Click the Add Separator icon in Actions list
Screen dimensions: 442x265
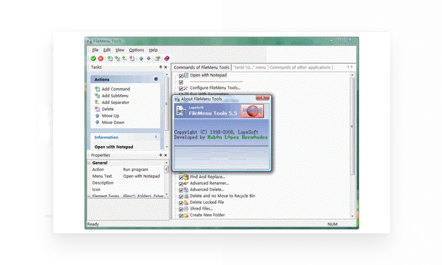click(x=97, y=102)
